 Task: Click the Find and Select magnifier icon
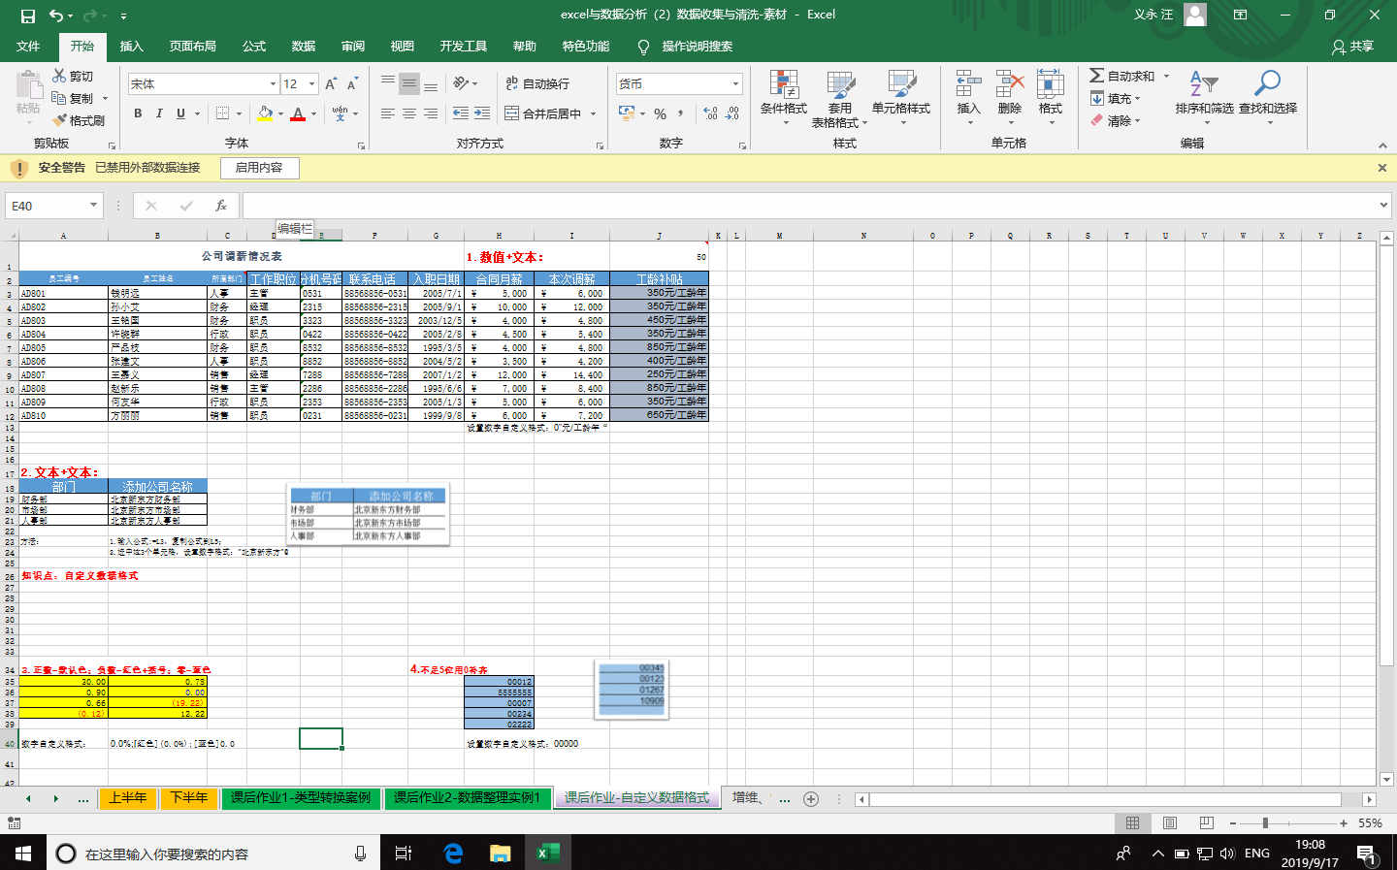(x=1267, y=85)
